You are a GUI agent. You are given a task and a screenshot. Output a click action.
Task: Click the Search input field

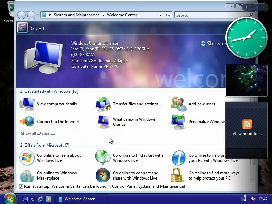211,15
